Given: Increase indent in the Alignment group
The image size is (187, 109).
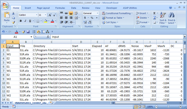Looking at the screenshot, I should pyautogui.click(x=66, y=22).
